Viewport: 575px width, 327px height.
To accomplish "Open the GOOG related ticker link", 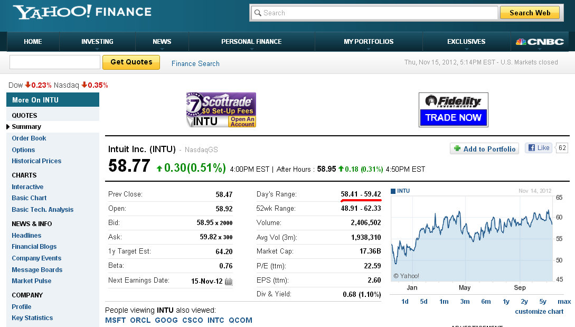I will 166,320.
